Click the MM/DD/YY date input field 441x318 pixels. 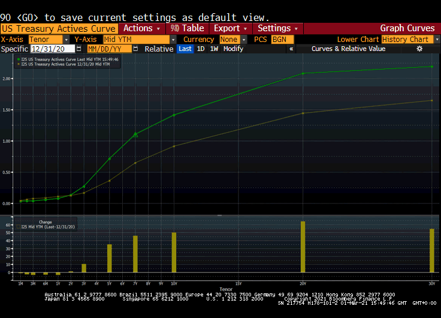(110, 49)
